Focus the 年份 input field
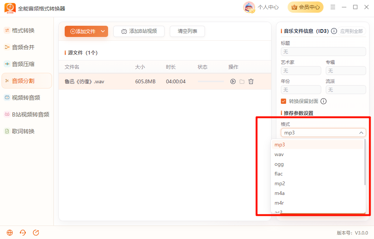 click(301, 90)
